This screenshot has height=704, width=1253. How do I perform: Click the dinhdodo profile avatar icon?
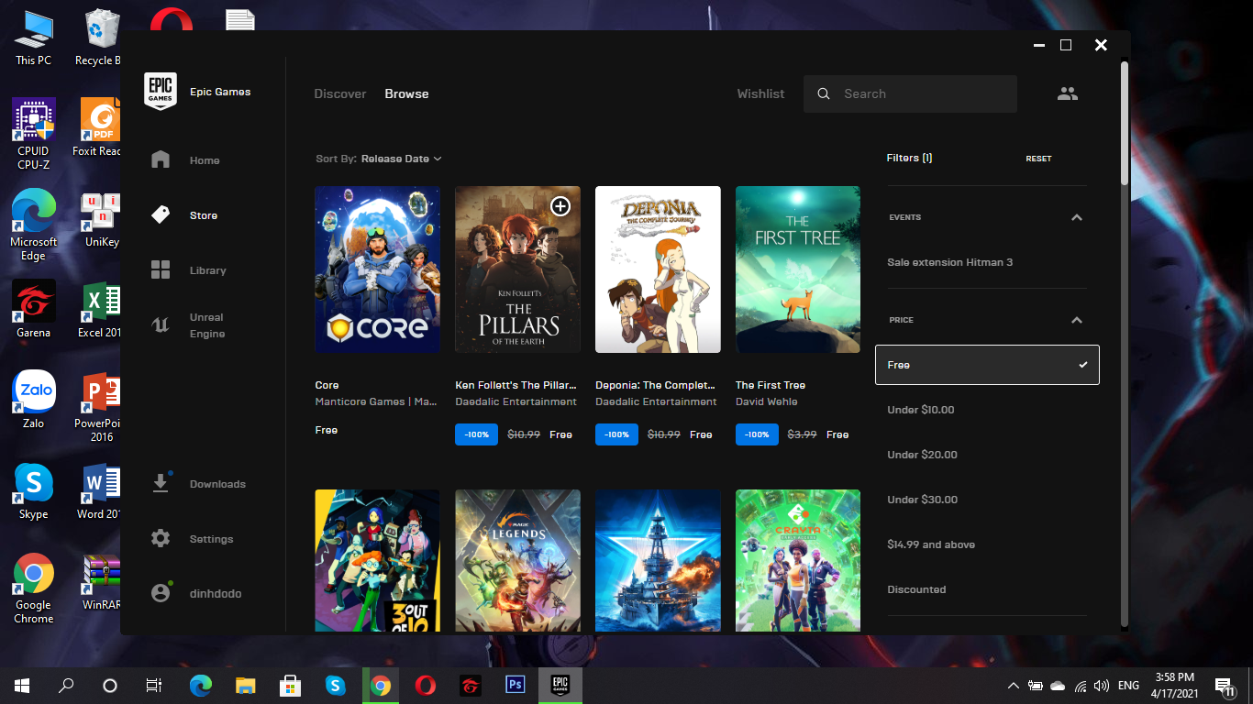coord(161,593)
